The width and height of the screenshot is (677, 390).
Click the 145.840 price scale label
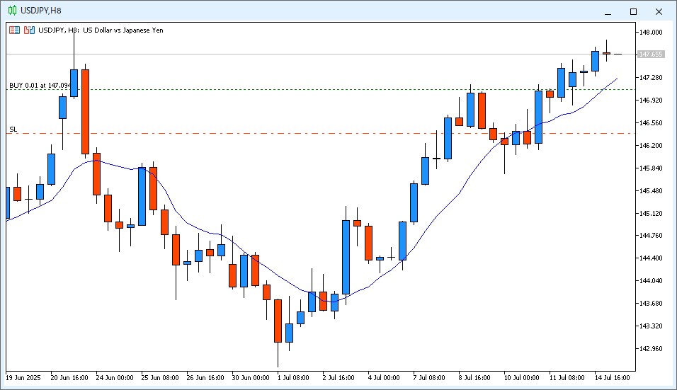(651, 168)
